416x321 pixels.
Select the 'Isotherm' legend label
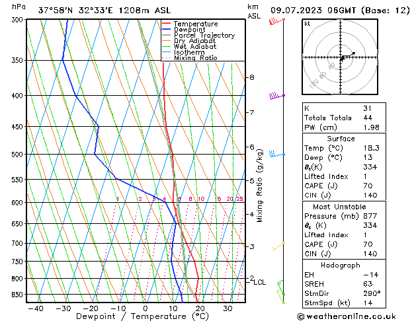pos(189,52)
